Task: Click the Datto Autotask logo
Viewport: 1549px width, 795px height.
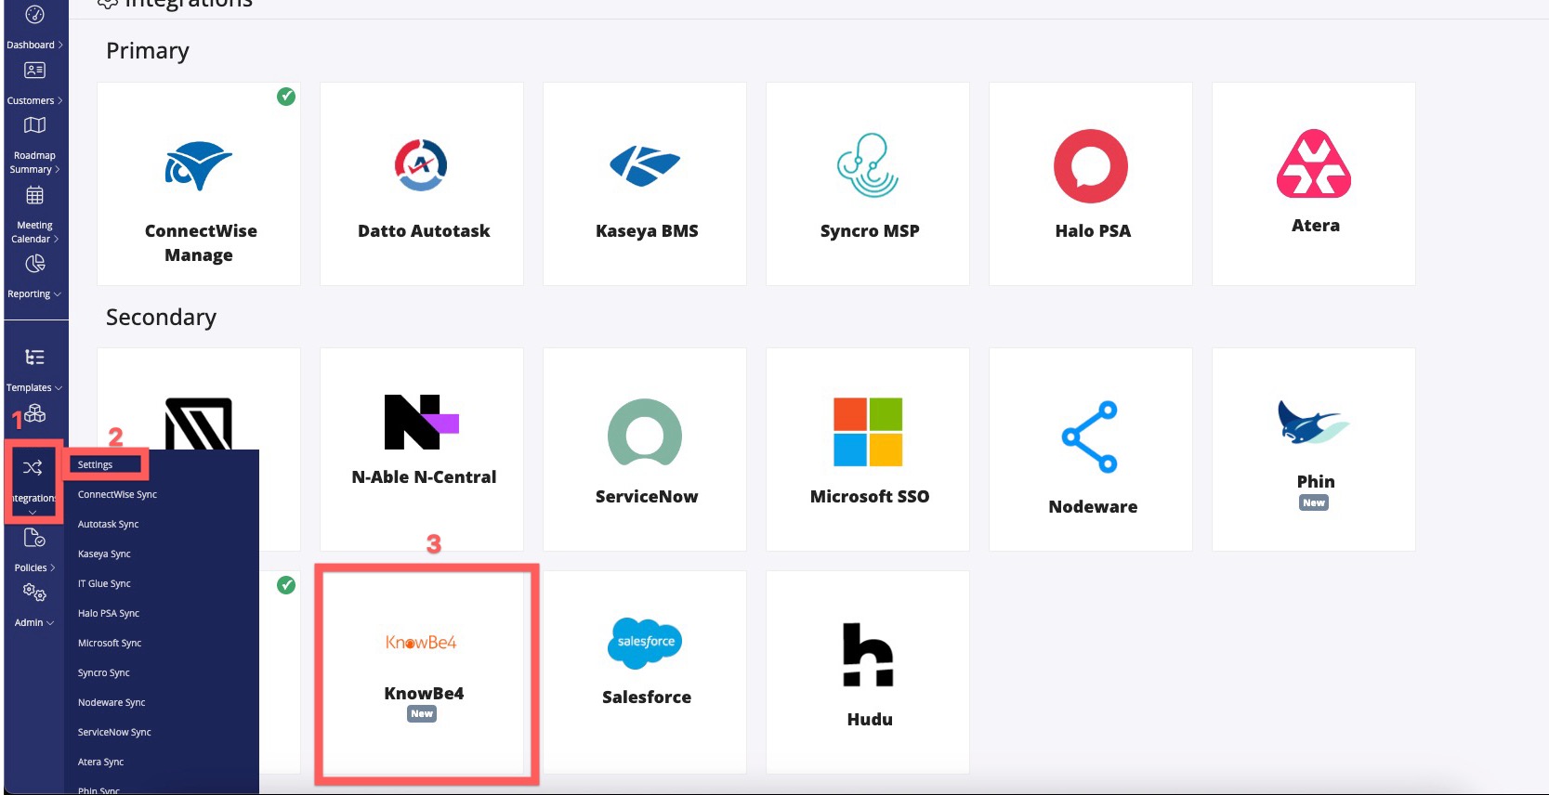Action: [x=421, y=165]
